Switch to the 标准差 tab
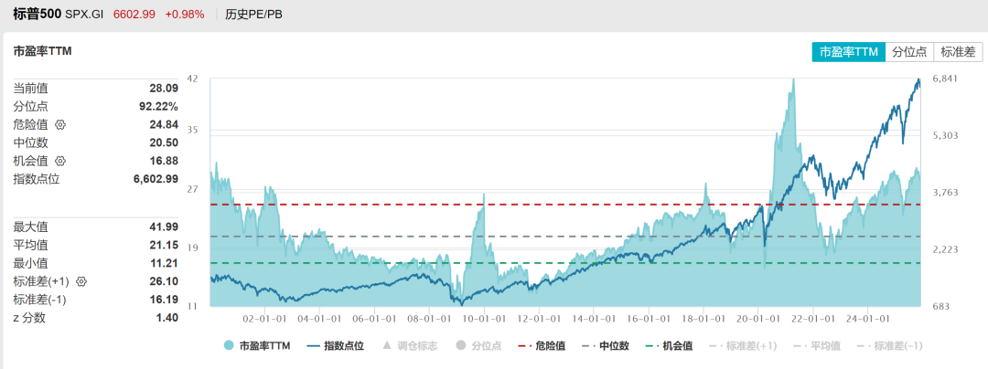This screenshot has width=988, height=369. pyautogui.click(x=958, y=52)
